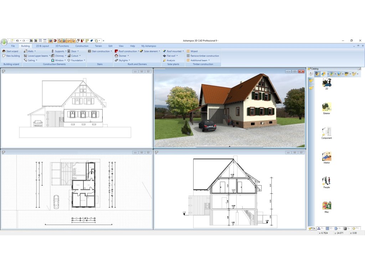
Task: Switch to the 2D & Layout ribbon tab
Action: 42,46
